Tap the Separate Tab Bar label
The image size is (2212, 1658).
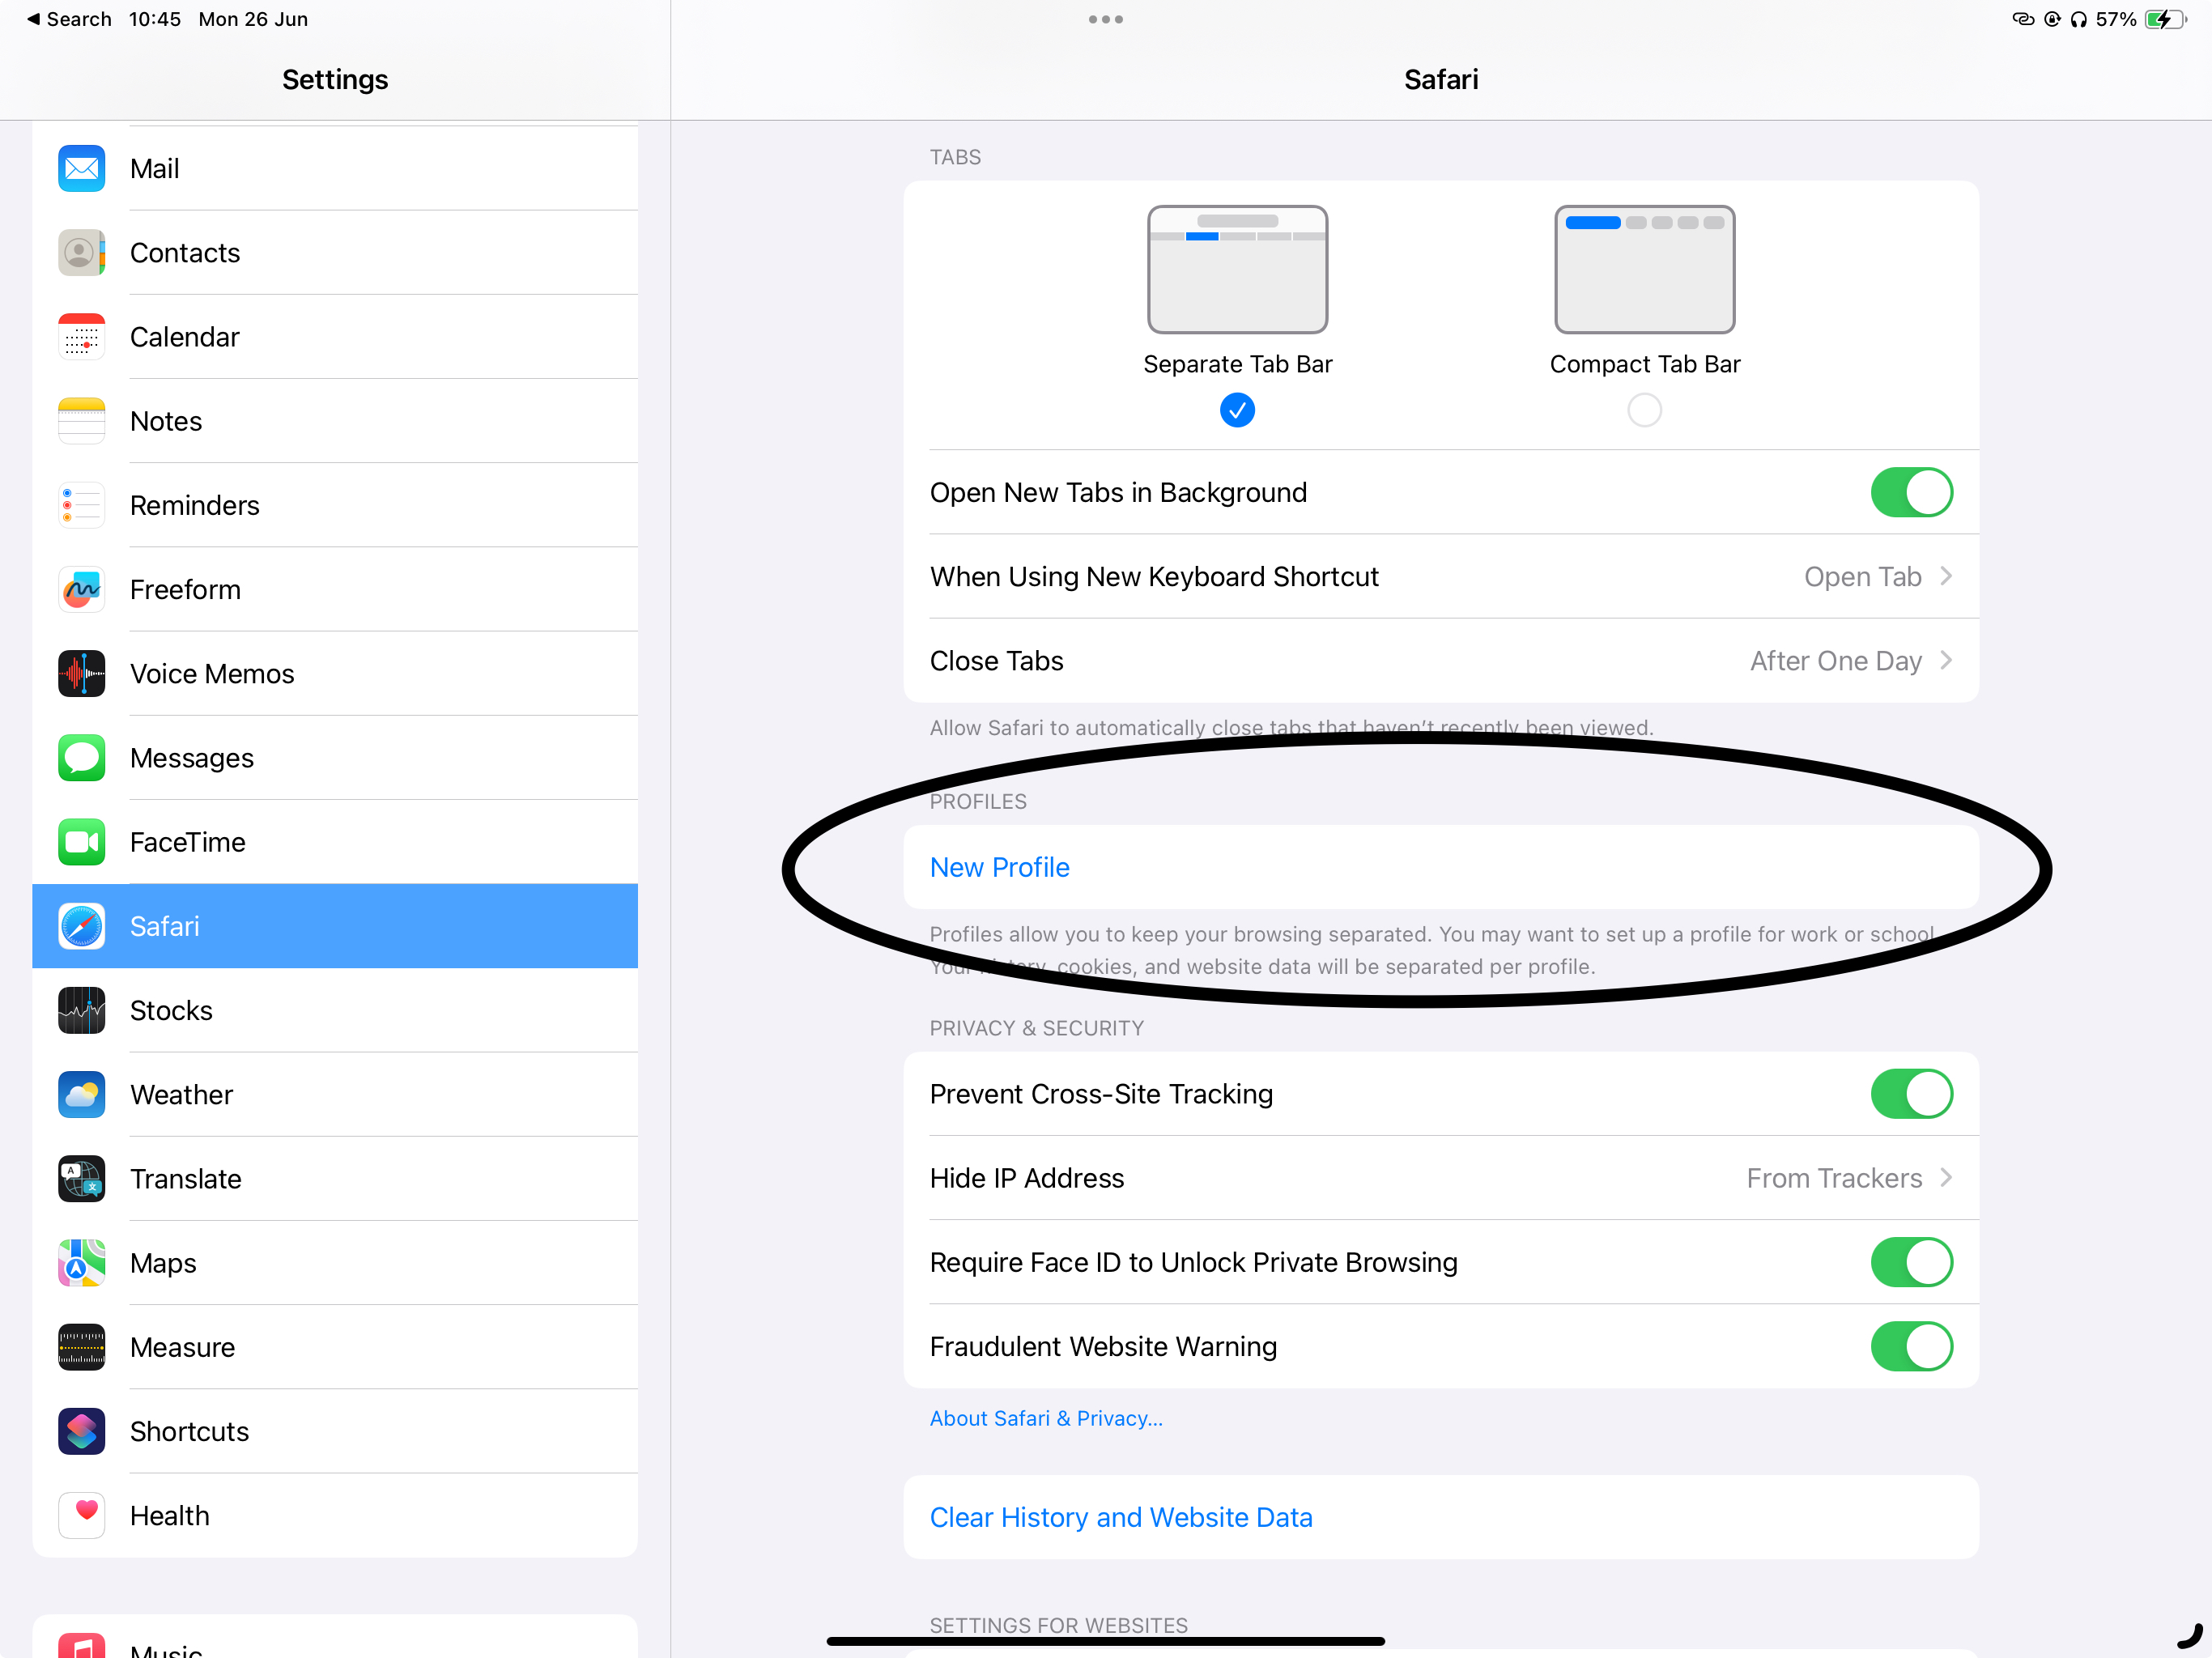point(1237,364)
